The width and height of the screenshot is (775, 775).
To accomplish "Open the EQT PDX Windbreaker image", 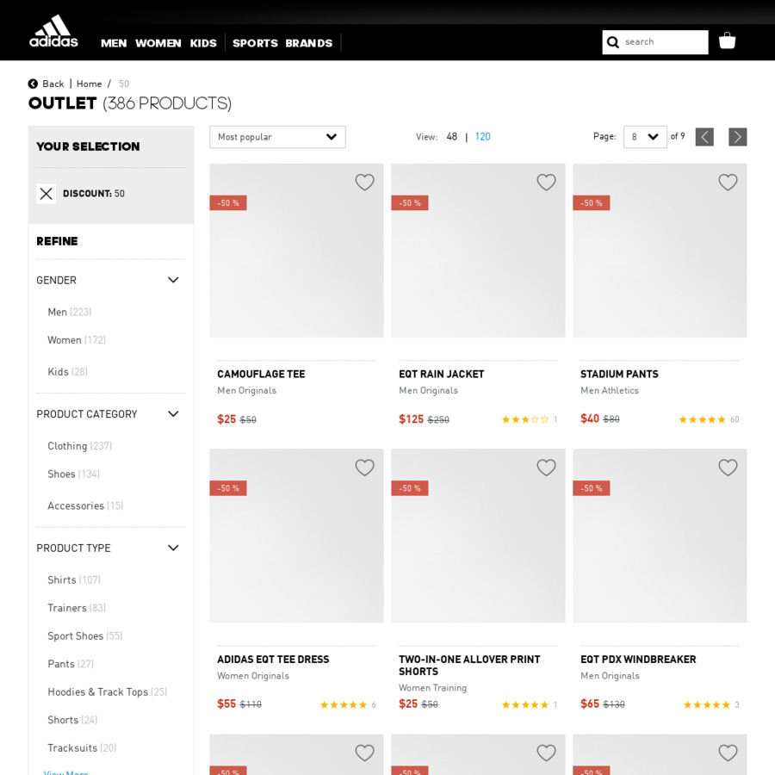I will point(660,536).
